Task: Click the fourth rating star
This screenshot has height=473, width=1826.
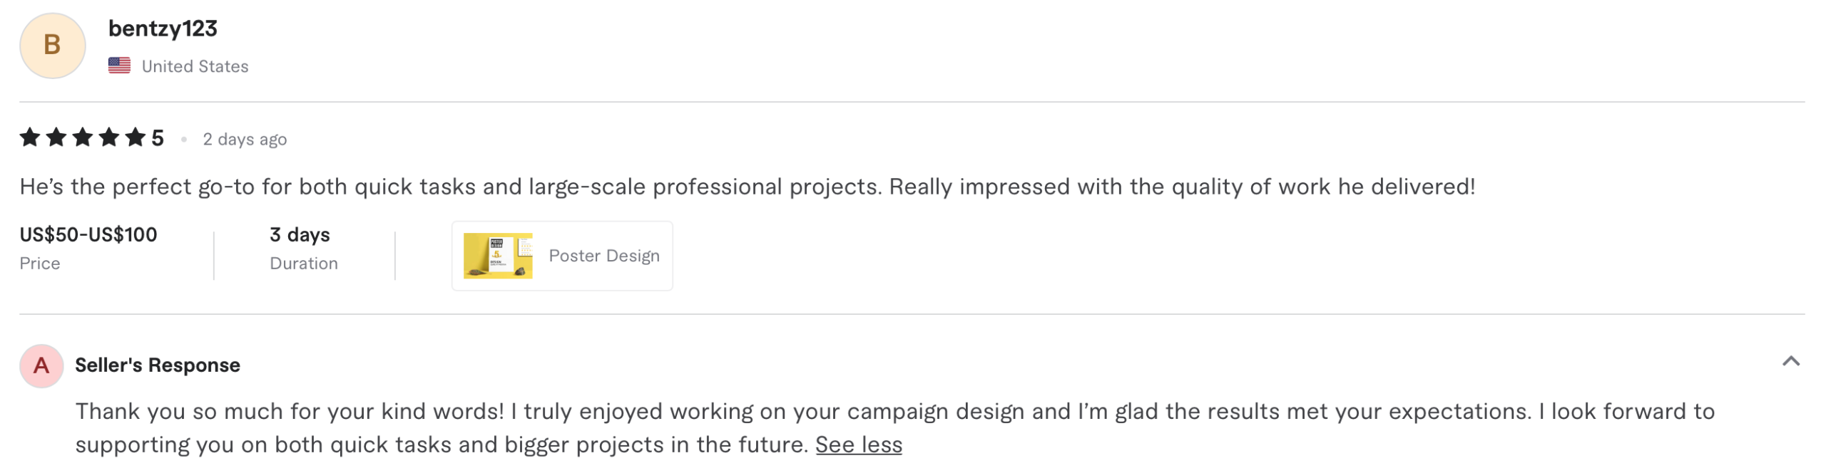Action: 110,137
